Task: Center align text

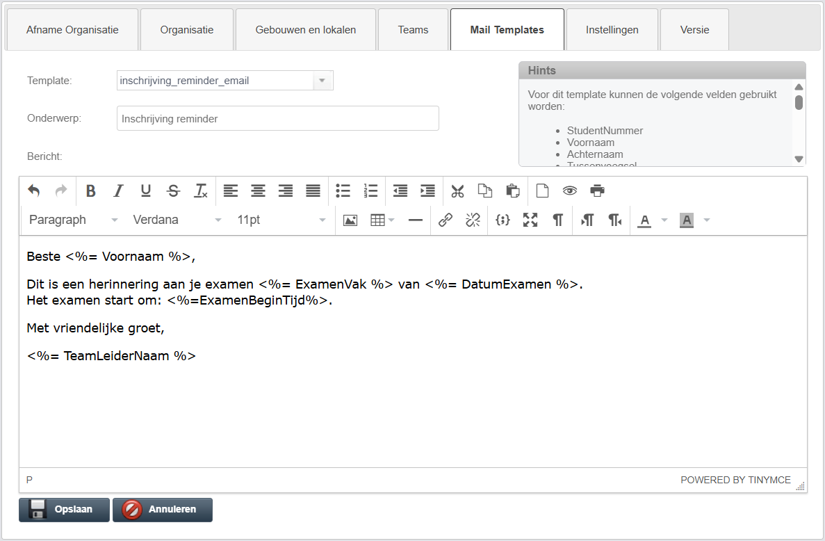Action: [x=258, y=191]
